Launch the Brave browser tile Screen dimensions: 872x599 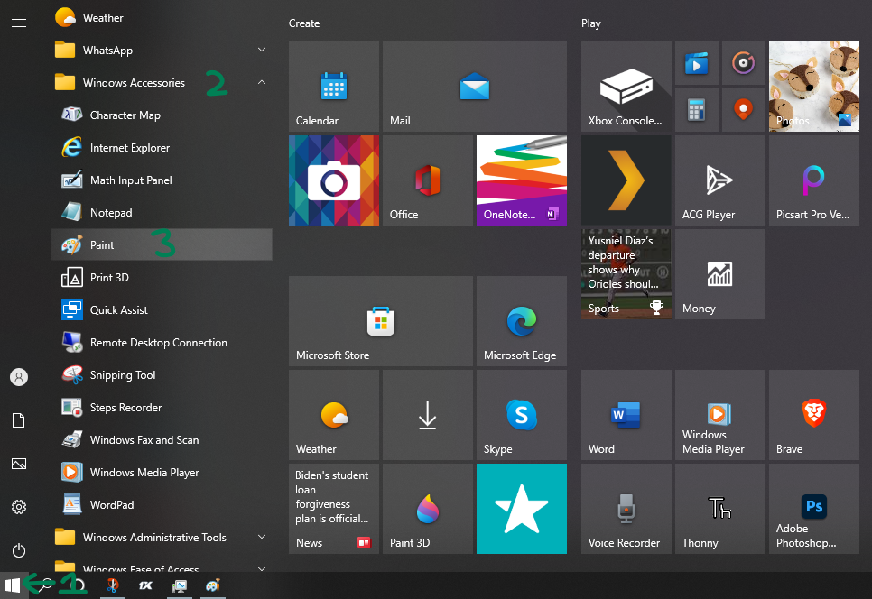click(x=814, y=415)
